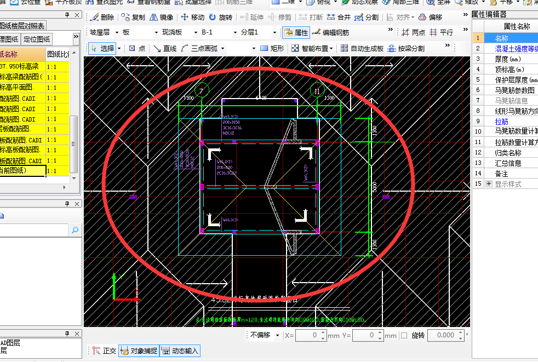Viewport: 538px width, 362px height.
Task: Click 按梁分割 split by beam
Action: (x=407, y=48)
